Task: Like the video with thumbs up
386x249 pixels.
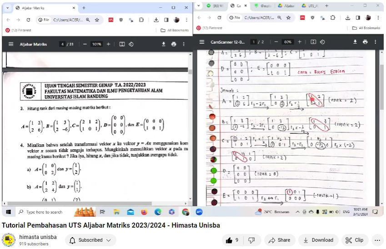Action: click(x=231, y=240)
